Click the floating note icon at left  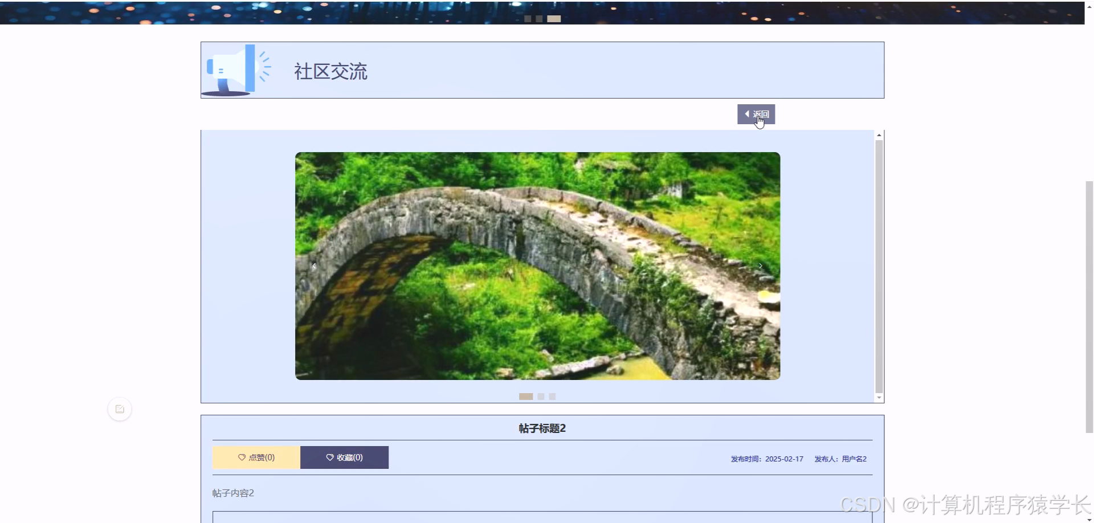[120, 409]
